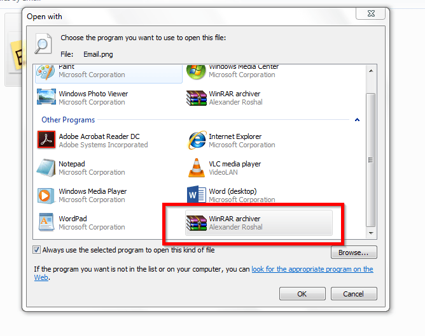Dismiss dialog with the Cancel button
Viewport: 425px width, 336px height.
coord(354,294)
